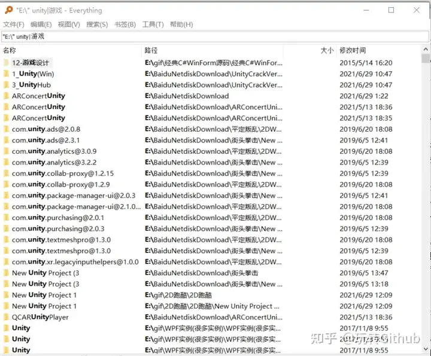Open the 帮助(H) menu
Screen dimensions: 431x356
coord(181,25)
